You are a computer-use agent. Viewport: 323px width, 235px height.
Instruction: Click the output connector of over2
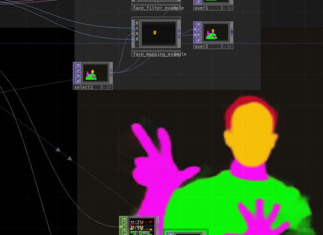coord(232,32)
